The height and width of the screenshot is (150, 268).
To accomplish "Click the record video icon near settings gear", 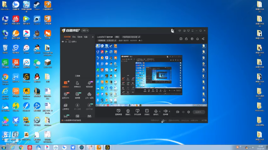I will pos(178,112).
